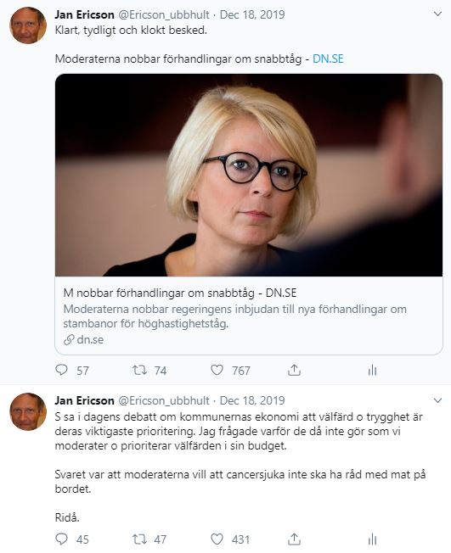Retweet the kommunernas ekonomi tweet
Image resolution: width=451 pixels, height=553 pixels.
pyautogui.click(x=139, y=539)
